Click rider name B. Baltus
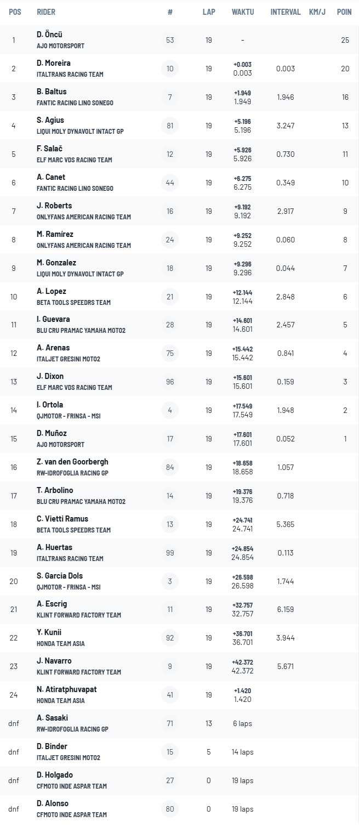The width and height of the screenshot is (359, 827). point(52,92)
